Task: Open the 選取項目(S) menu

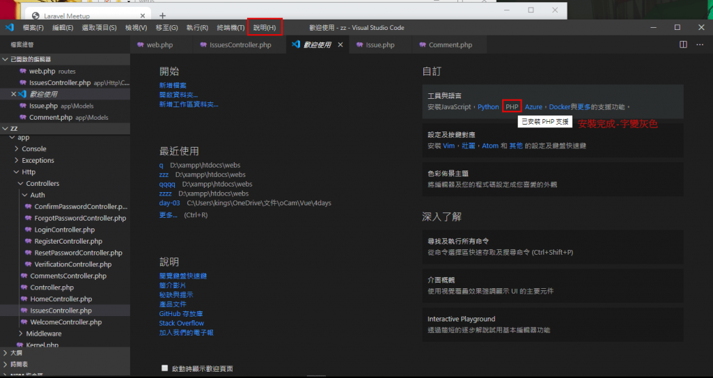Action: [x=99, y=27]
